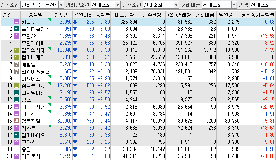This screenshot has width=276, height=160.
Task: Select the stock name 아이톡시
Action: tap(31, 156)
